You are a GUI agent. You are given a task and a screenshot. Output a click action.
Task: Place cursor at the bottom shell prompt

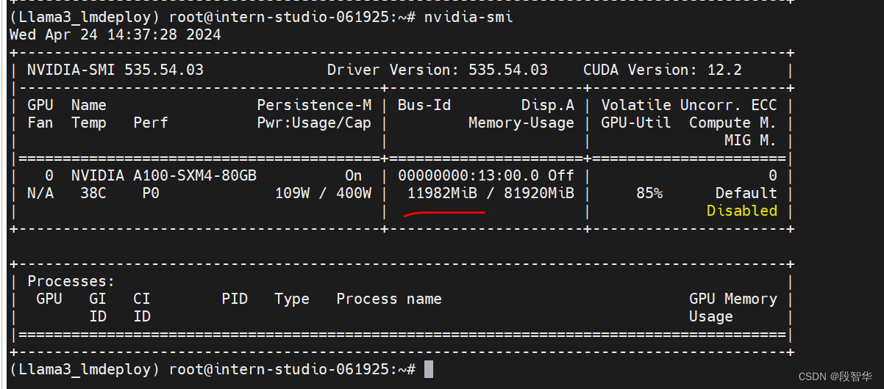click(429, 369)
